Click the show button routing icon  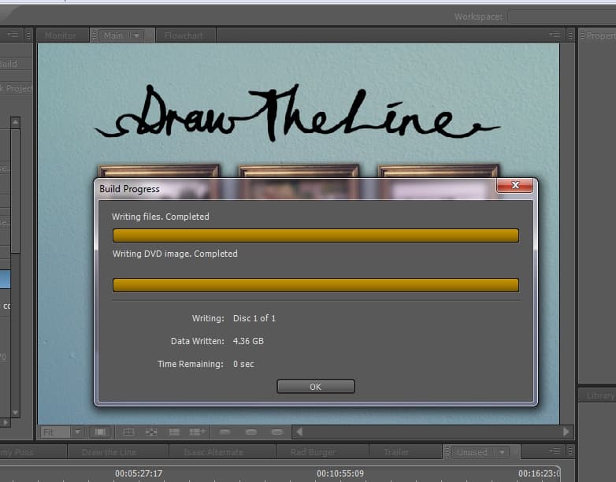tap(151, 432)
